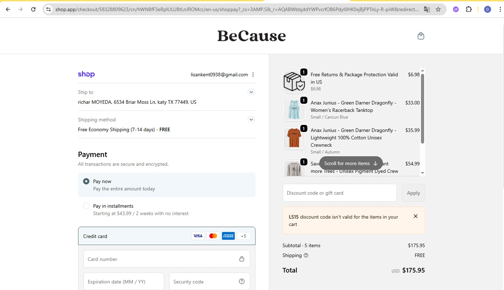Open the shopping bag cart icon
The image size is (504, 290).
pyautogui.click(x=421, y=36)
